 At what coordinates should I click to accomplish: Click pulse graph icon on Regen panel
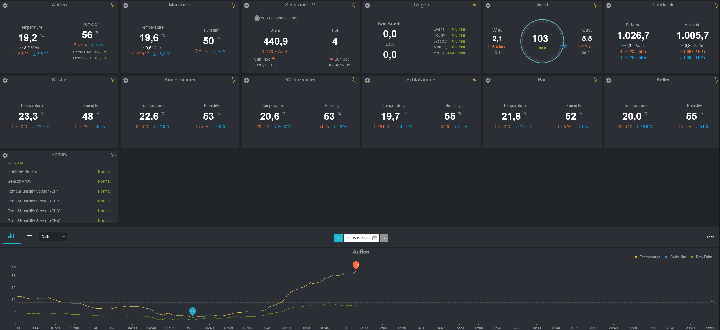pyautogui.click(x=475, y=5)
